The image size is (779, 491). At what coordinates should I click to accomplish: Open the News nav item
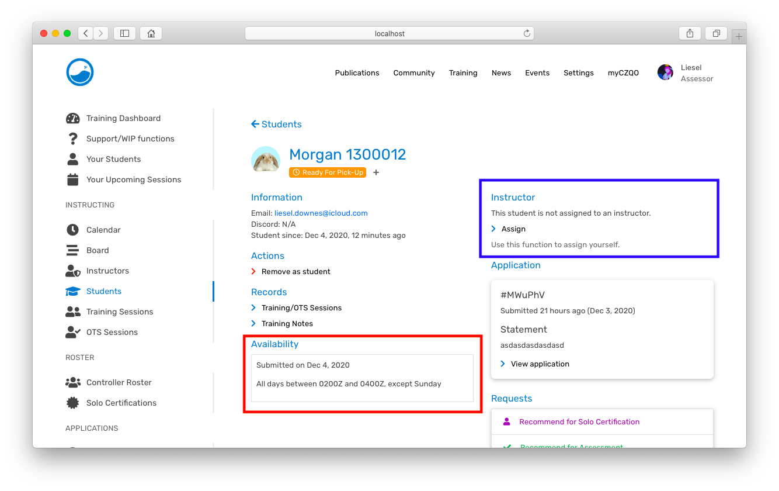click(501, 73)
